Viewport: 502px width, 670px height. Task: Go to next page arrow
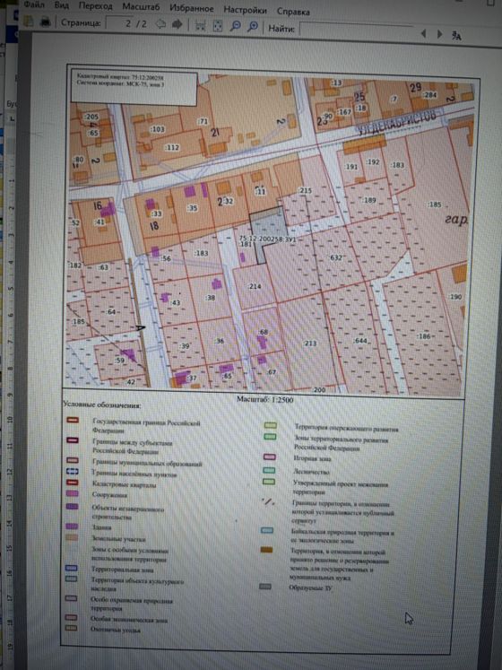coord(177,24)
